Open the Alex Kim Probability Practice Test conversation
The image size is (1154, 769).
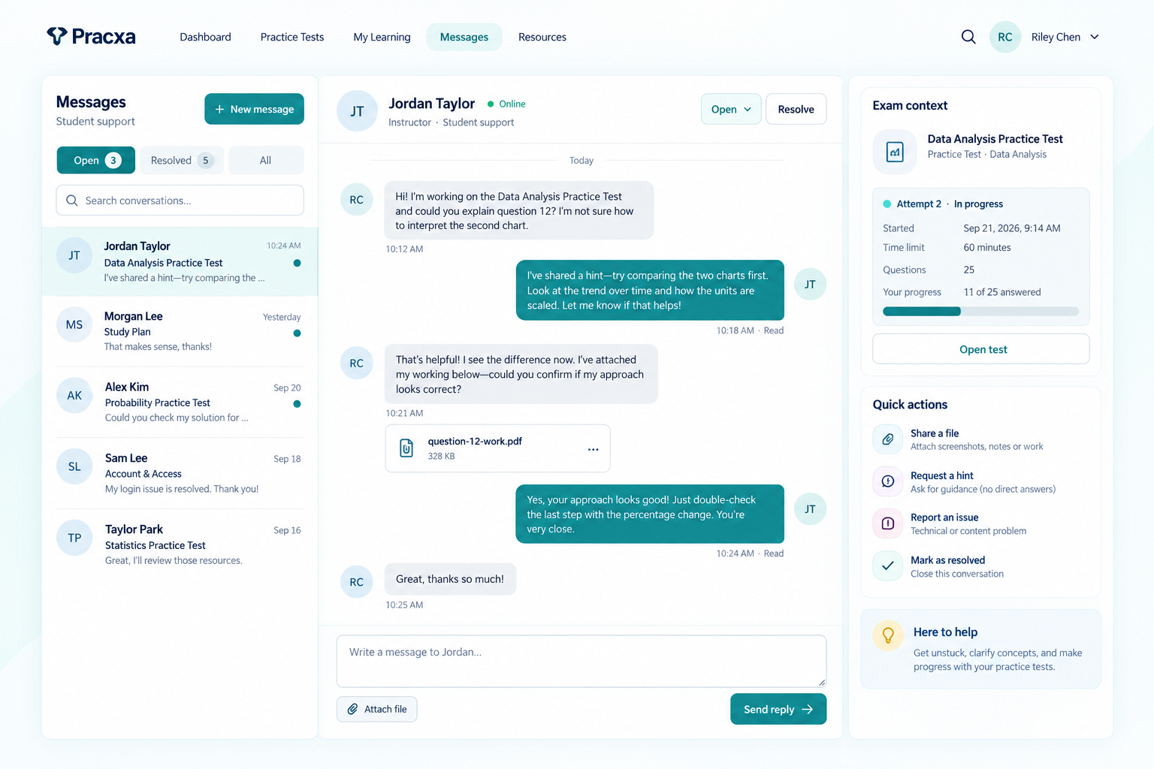coord(180,402)
